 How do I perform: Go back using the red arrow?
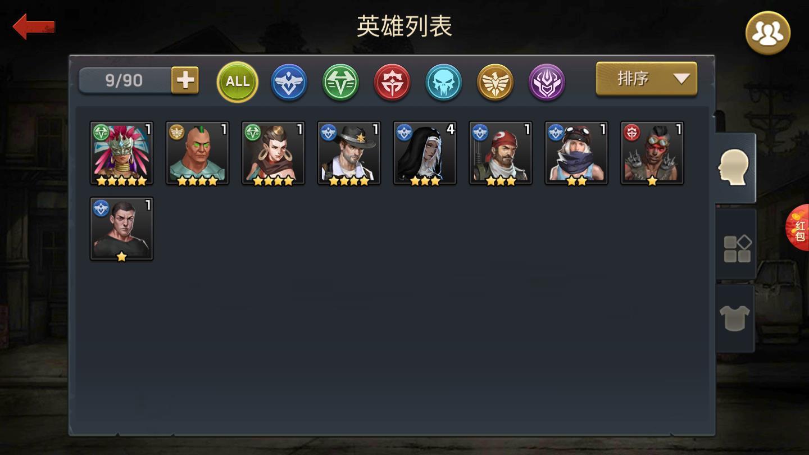click(x=34, y=26)
